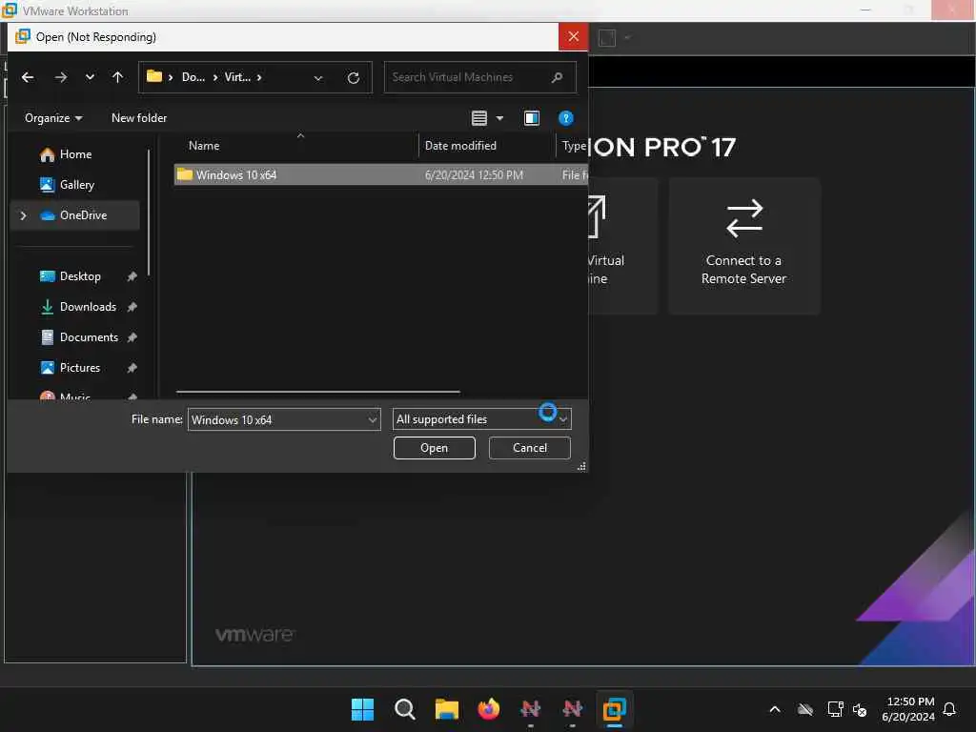Change the file list view layout icon
976x732 pixels.
[478, 118]
